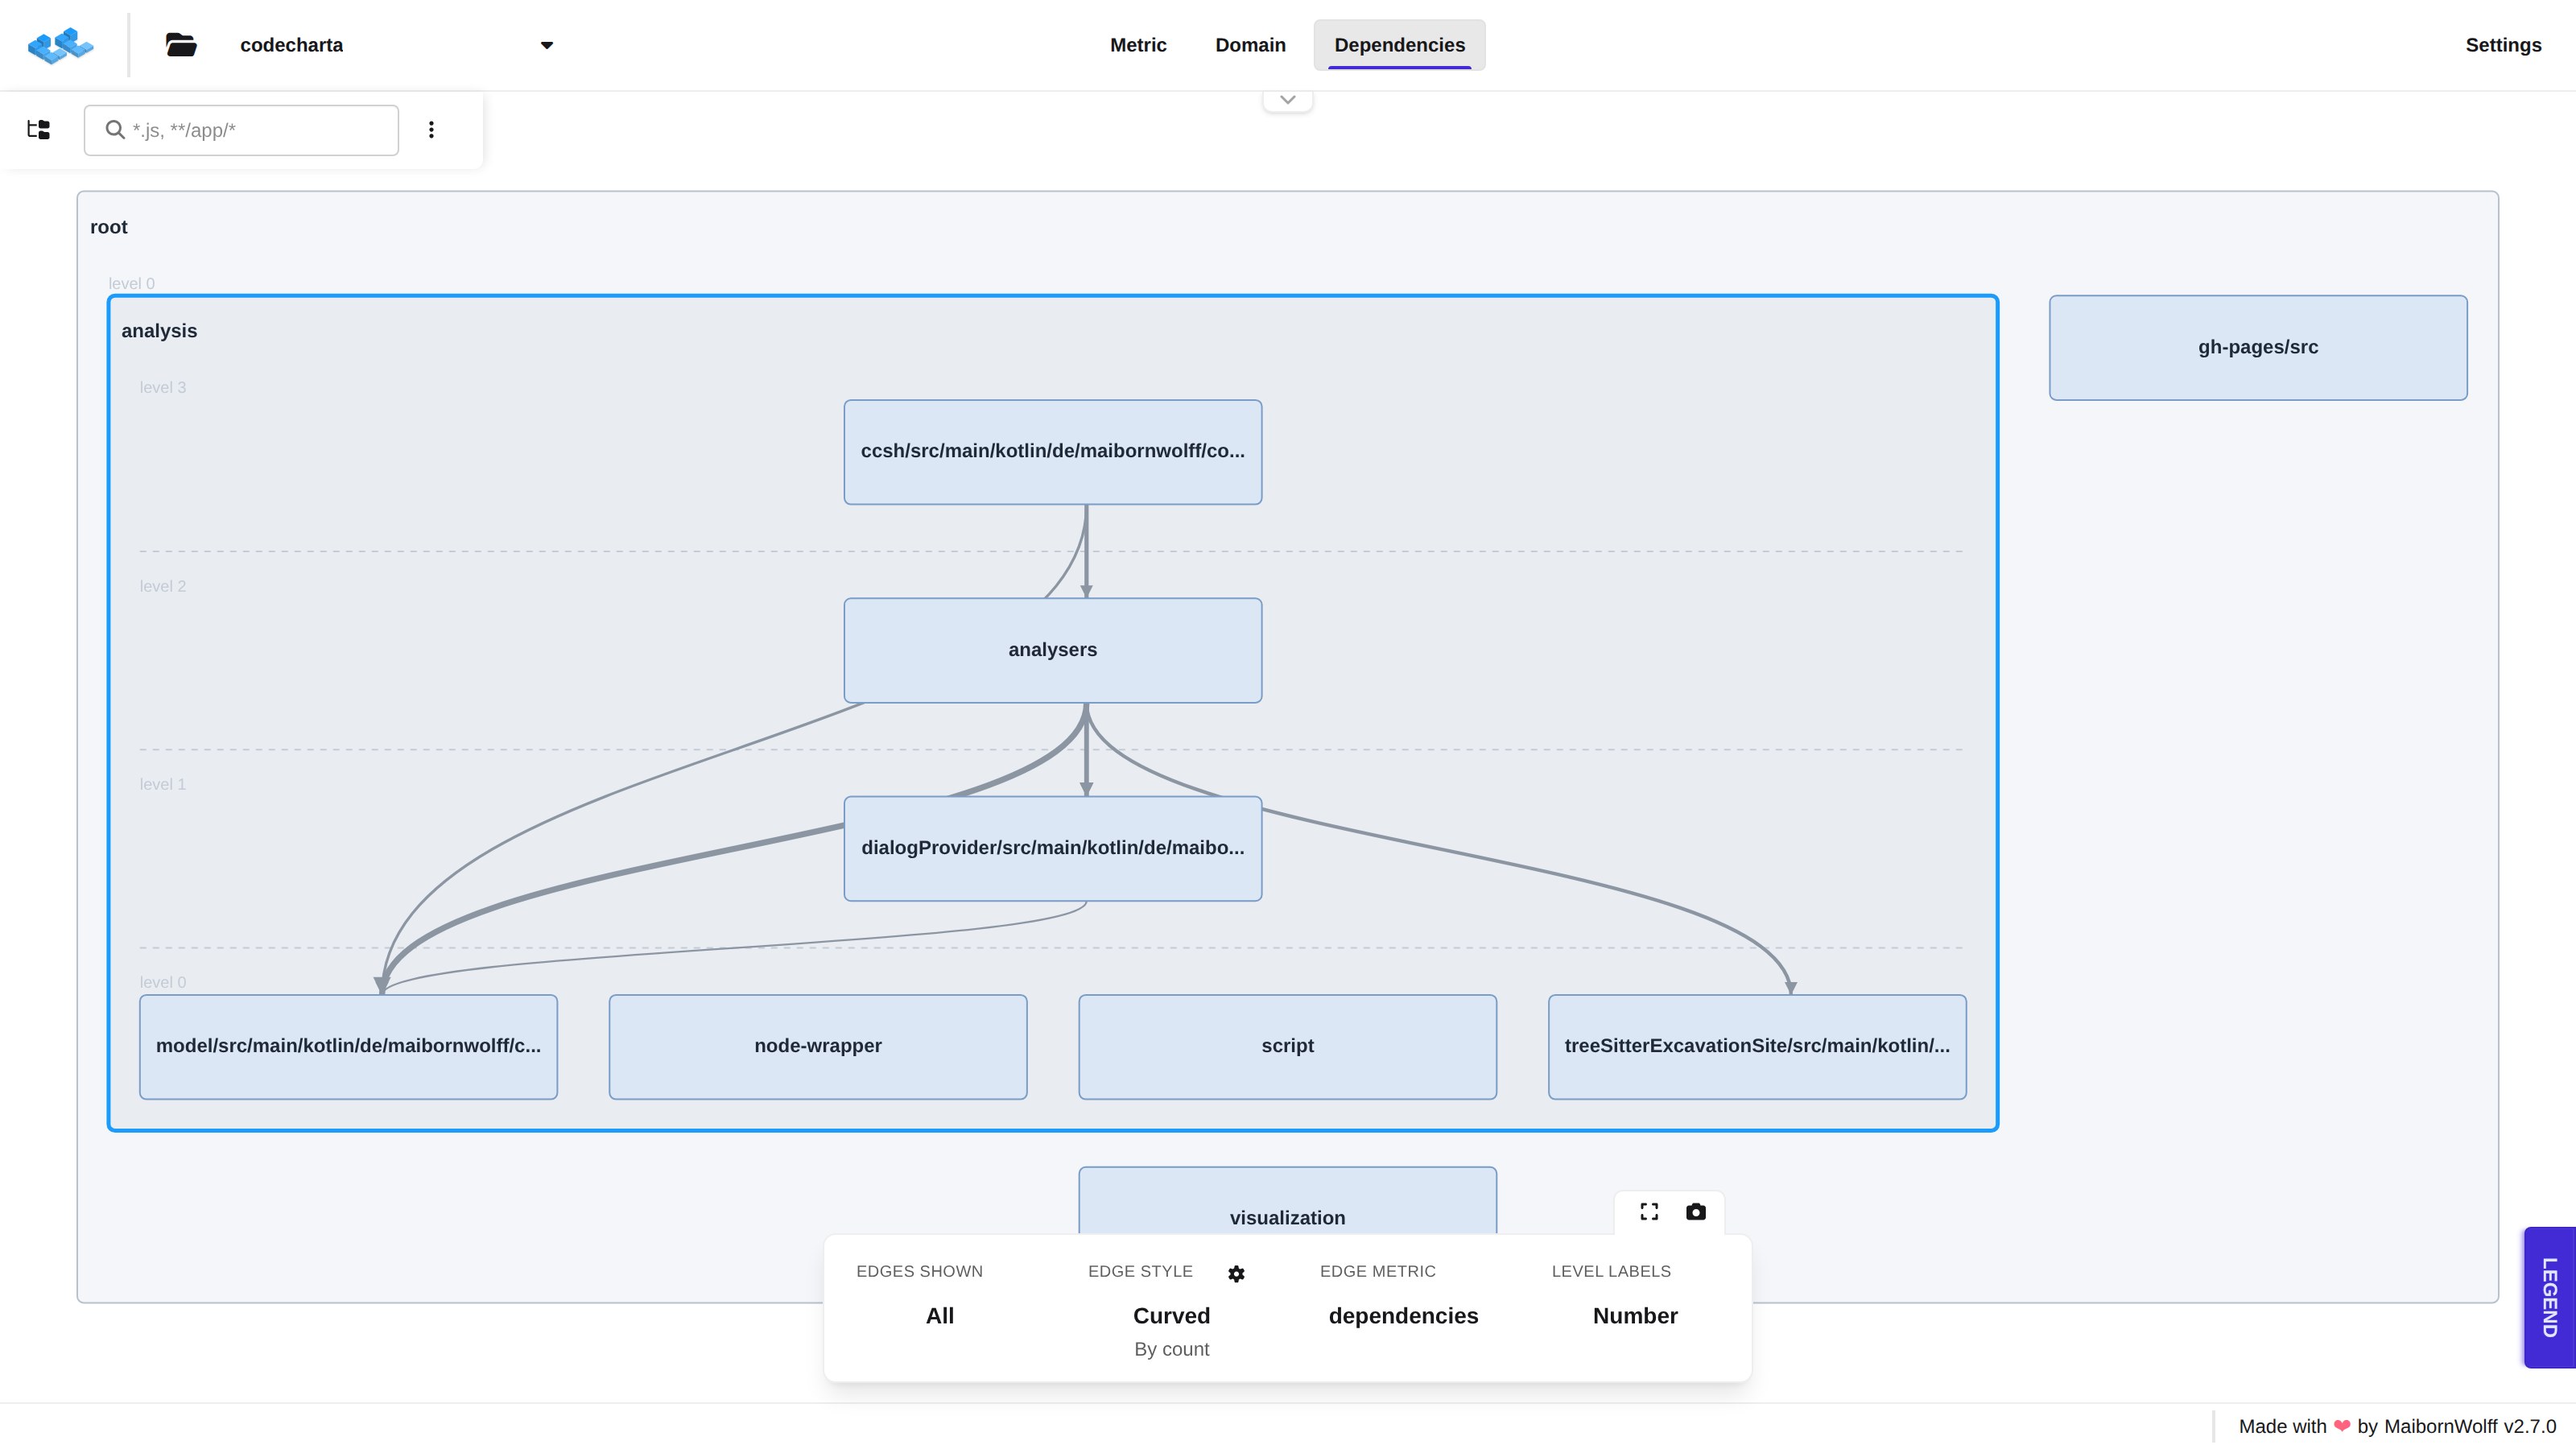Open Settings in the top bar
The width and height of the screenshot is (2576, 1449).
2503,45
